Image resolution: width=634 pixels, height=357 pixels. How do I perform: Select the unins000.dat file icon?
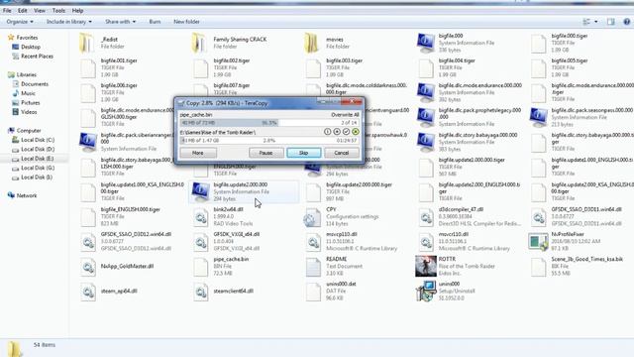tap(313, 292)
